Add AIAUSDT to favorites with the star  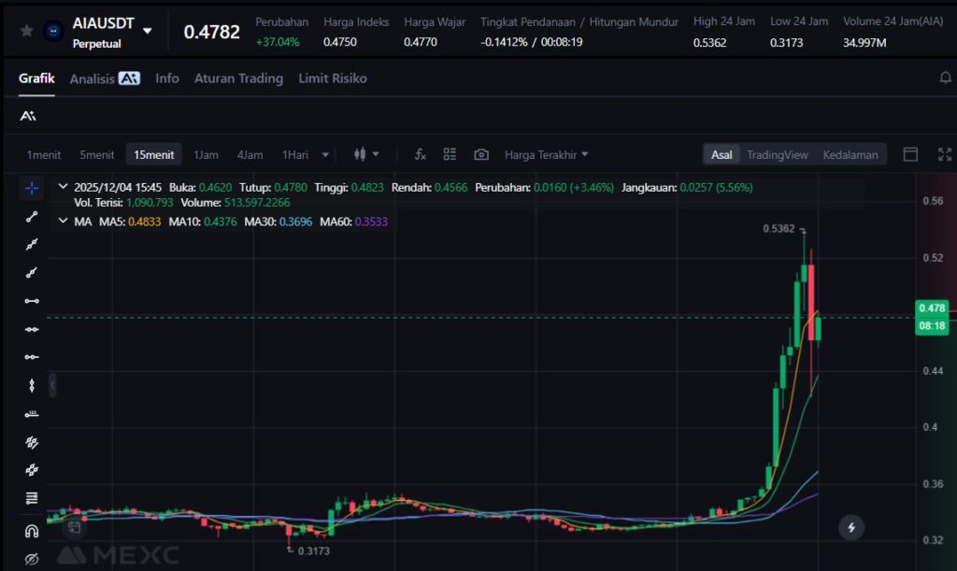pos(27,31)
